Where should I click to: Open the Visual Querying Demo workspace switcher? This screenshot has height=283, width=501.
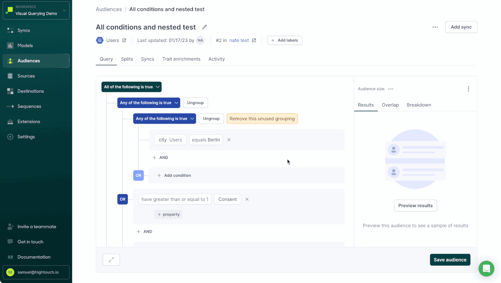coord(36,10)
